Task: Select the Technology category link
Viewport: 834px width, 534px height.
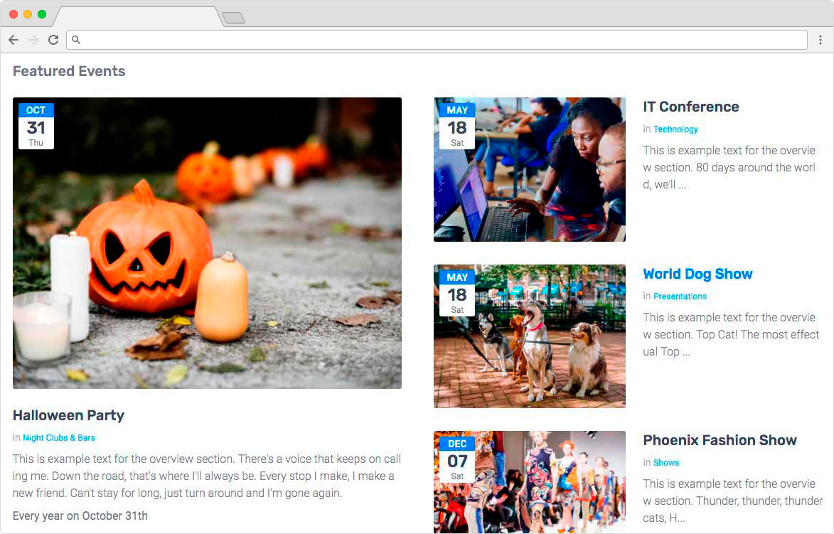Action: click(x=675, y=129)
